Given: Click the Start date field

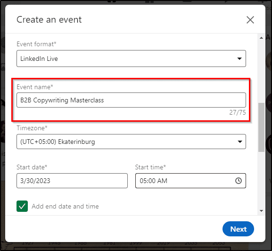Looking at the screenshot, I should 72,181.
